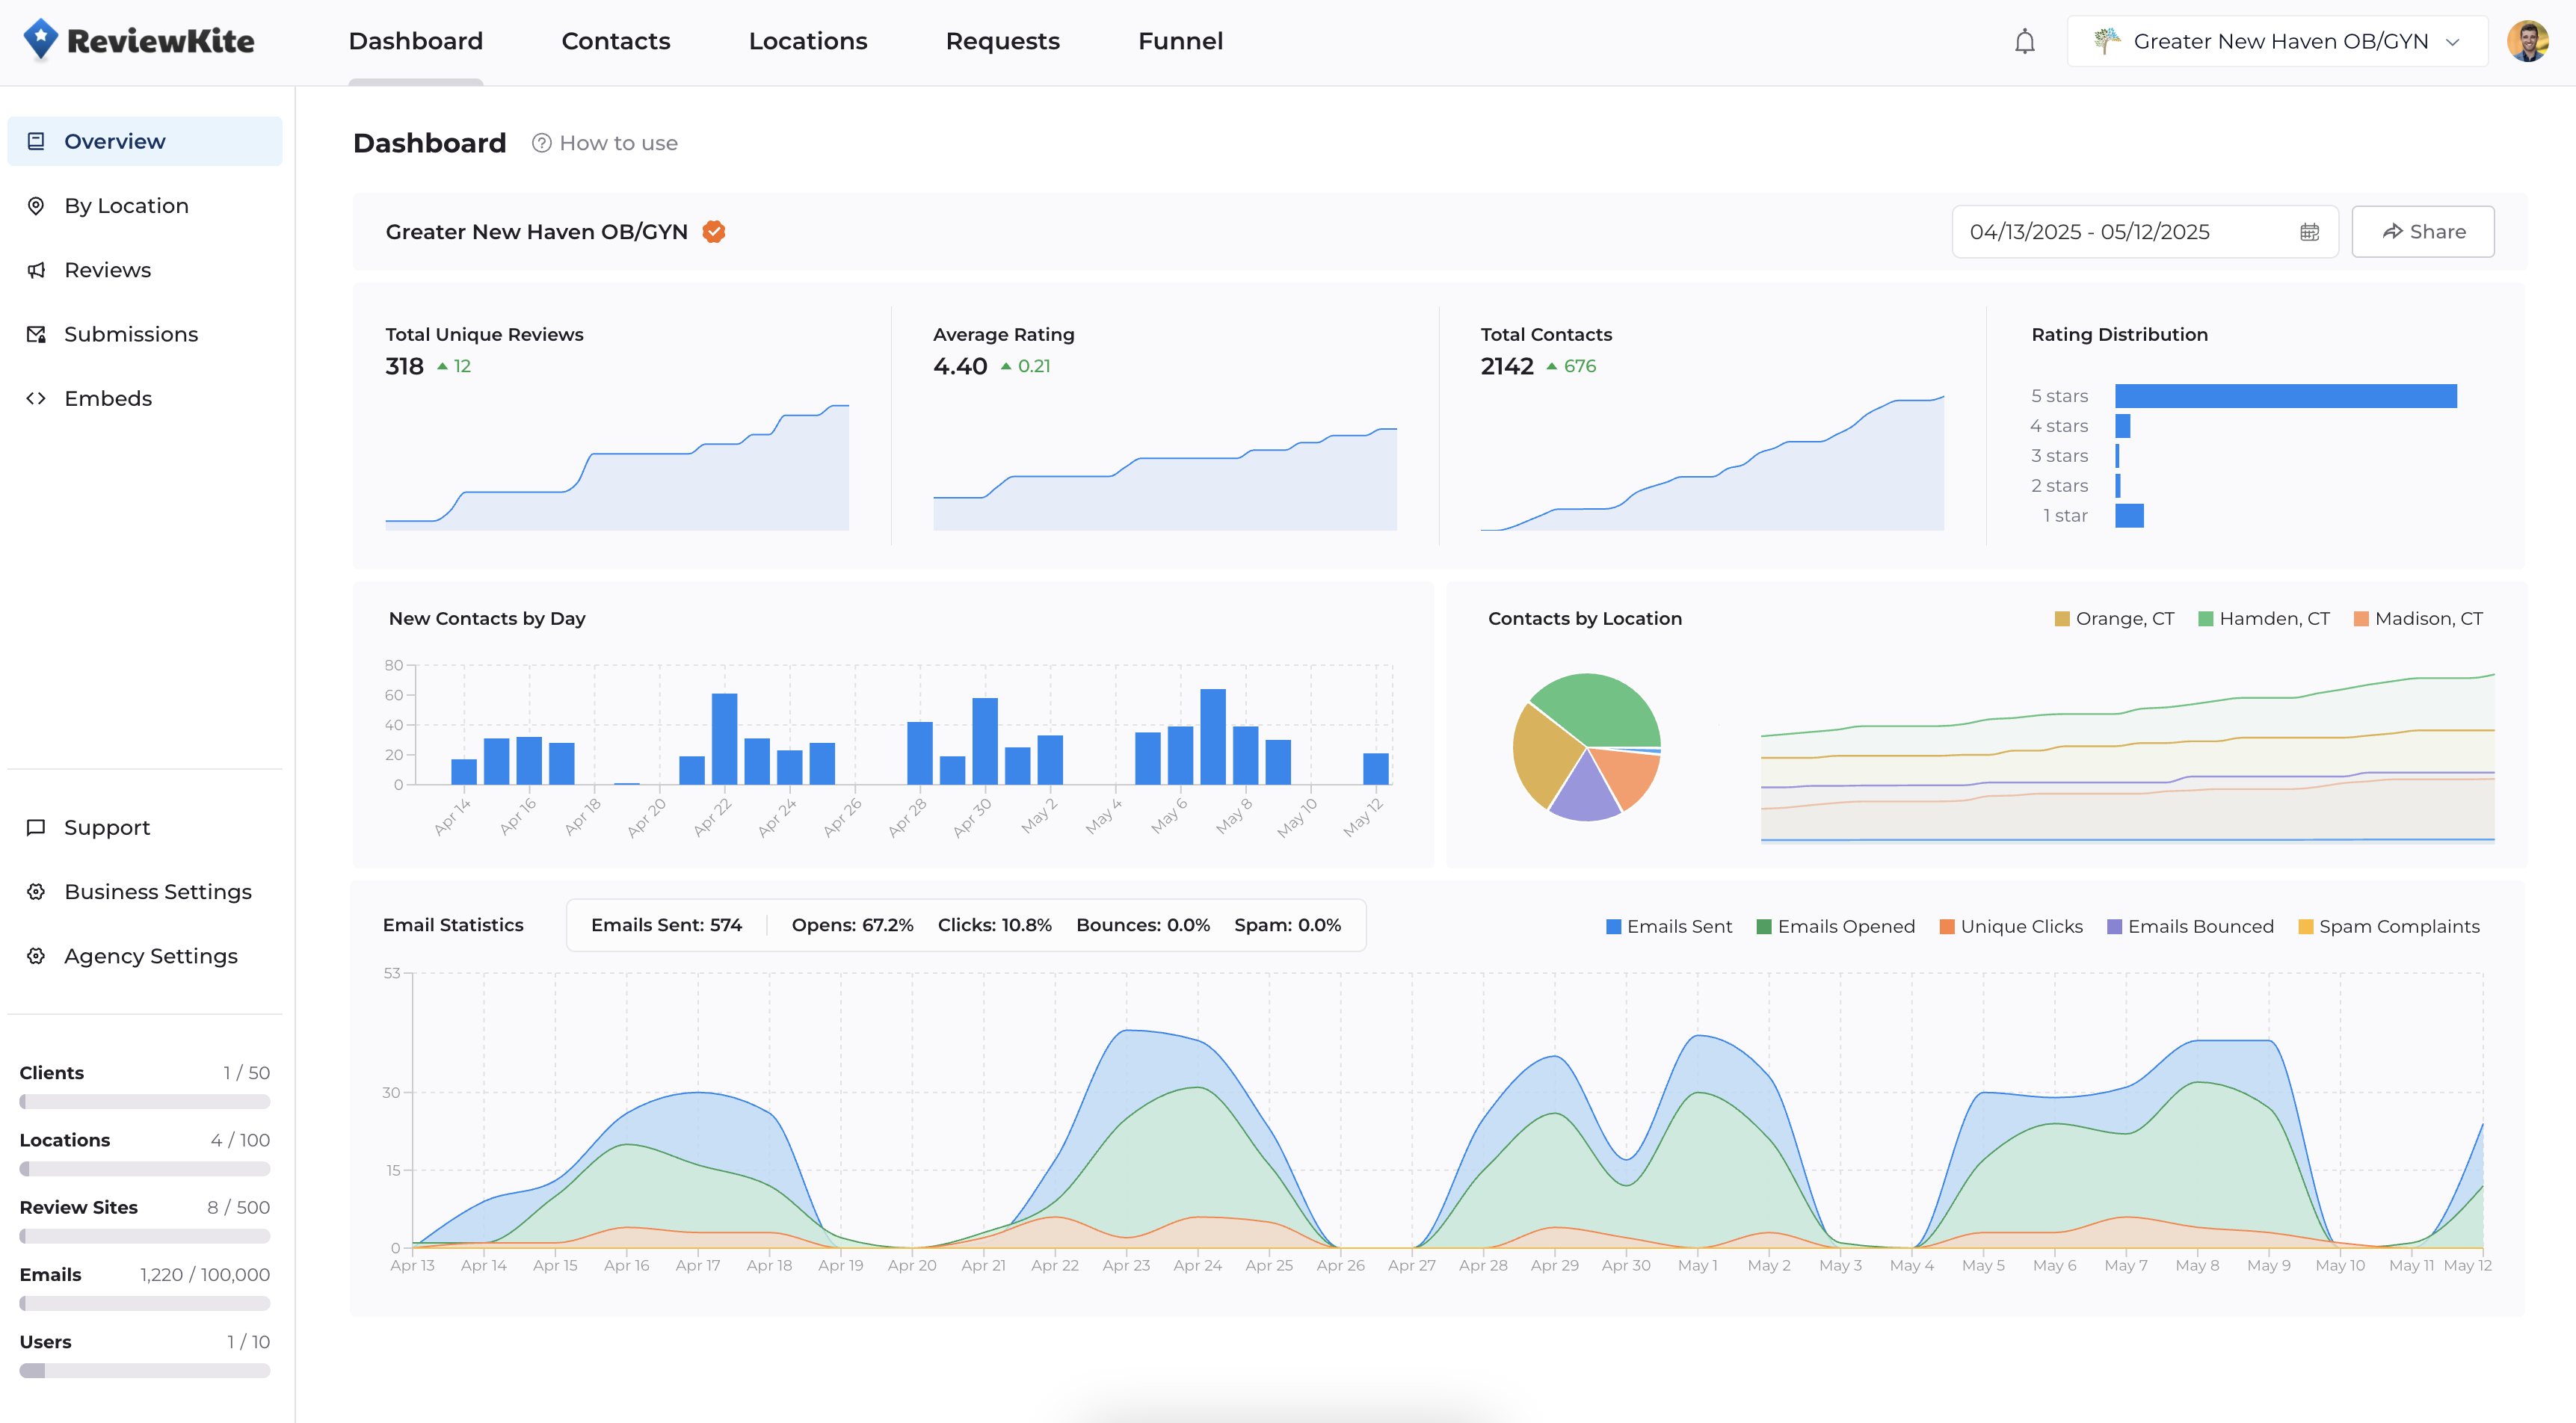Click the Business Settings gear icon

point(36,892)
